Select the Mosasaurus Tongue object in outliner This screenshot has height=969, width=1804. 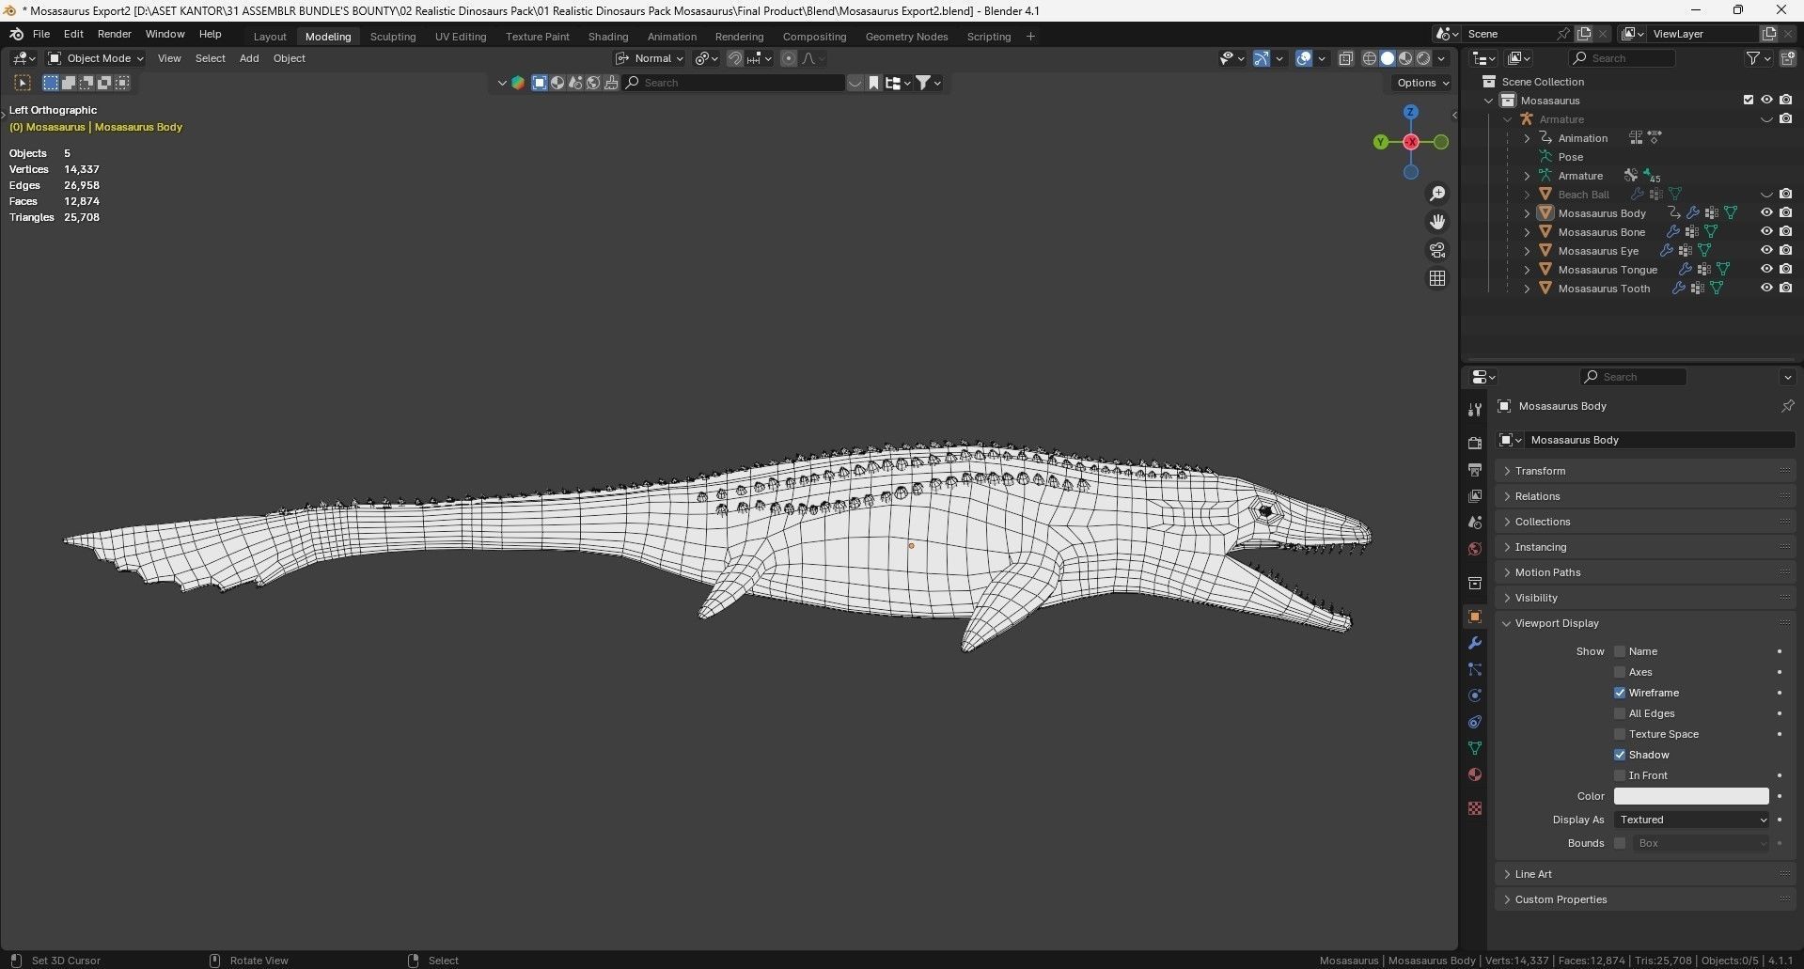click(1608, 270)
